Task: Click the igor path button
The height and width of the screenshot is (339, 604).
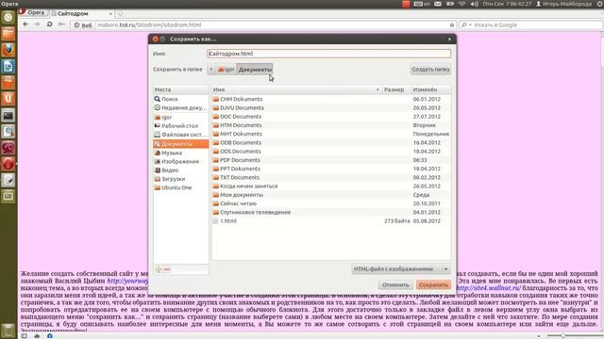Action: pyautogui.click(x=226, y=70)
